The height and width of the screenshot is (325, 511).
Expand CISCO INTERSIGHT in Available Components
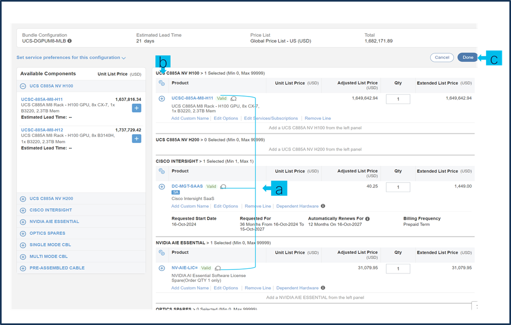23,210
